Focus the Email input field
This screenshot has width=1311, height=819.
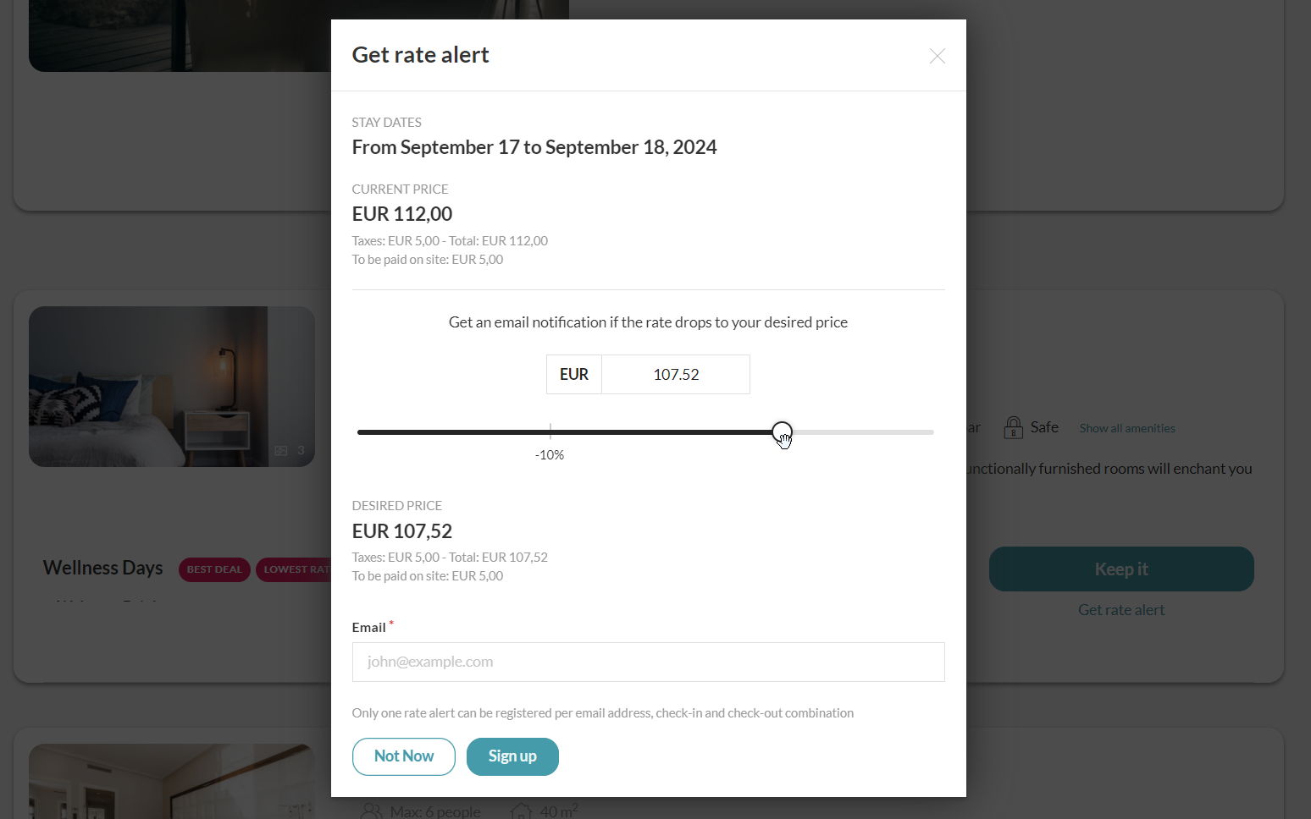pos(648,662)
